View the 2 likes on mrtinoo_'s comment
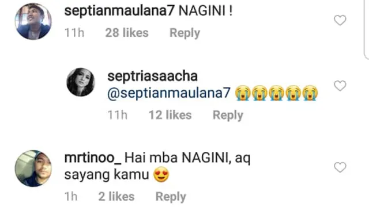This screenshot has height=207, width=369. [116, 197]
